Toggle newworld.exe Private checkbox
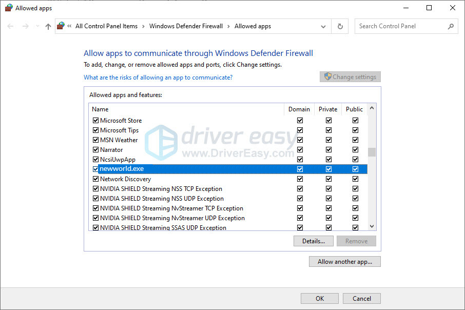 pos(328,169)
